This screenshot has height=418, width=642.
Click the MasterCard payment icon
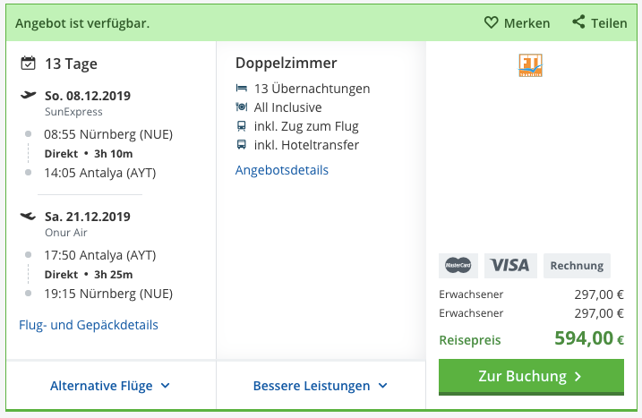pyautogui.click(x=458, y=266)
